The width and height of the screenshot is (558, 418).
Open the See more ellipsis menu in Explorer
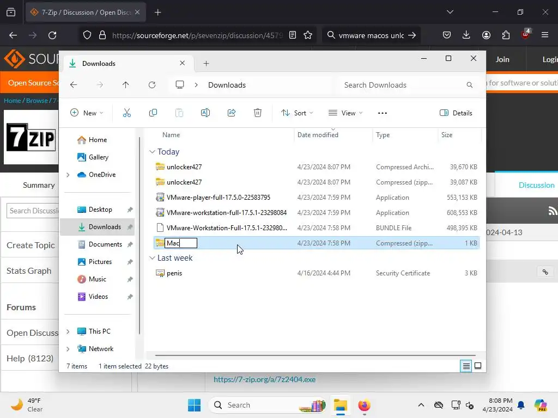[382, 113]
